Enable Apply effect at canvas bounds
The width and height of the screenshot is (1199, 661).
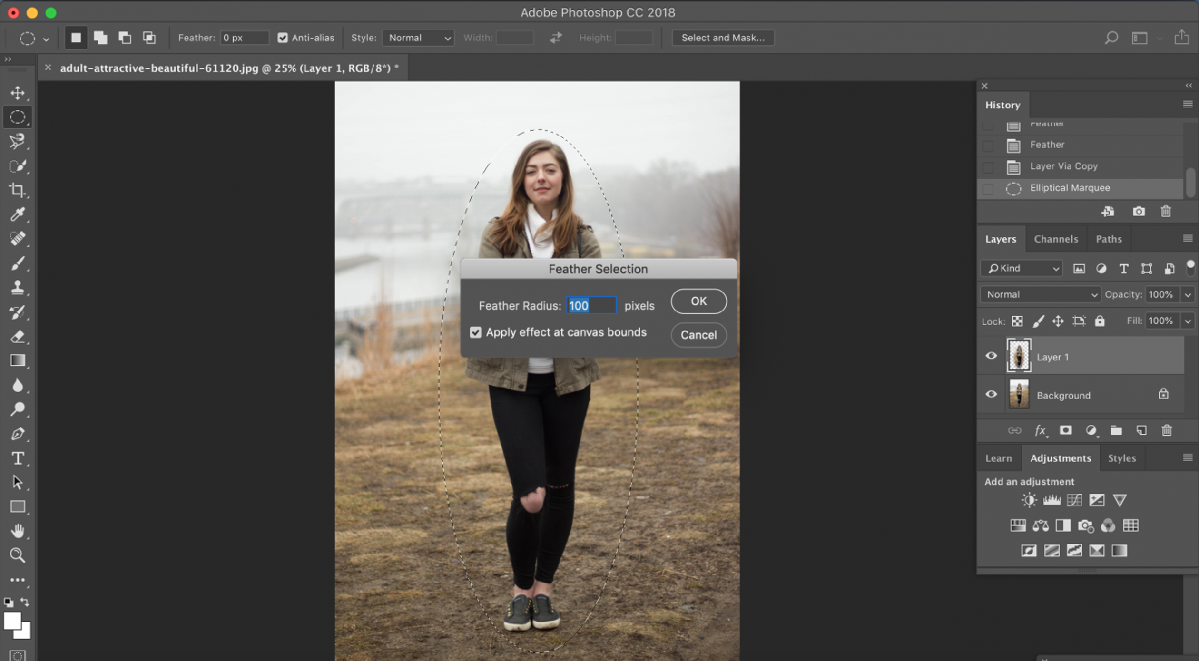click(x=476, y=331)
